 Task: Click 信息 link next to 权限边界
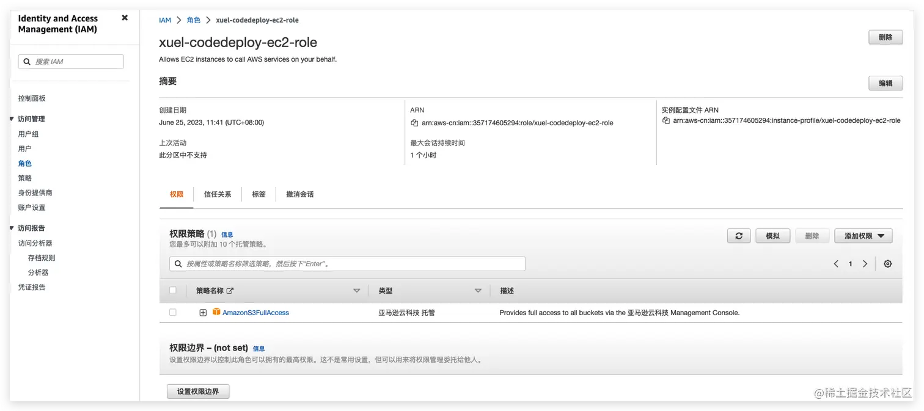click(x=258, y=349)
